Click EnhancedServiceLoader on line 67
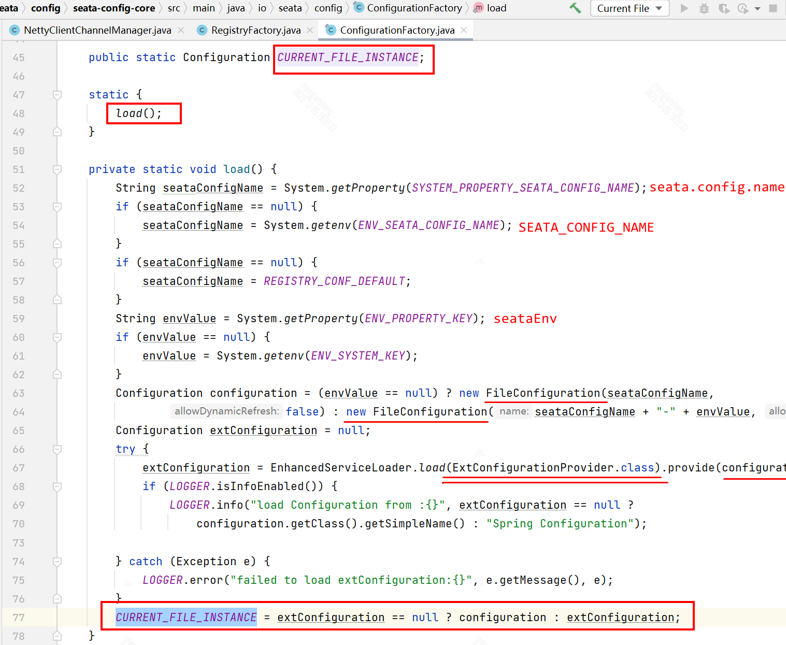The height and width of the screenshot is (645, 786). coord(341,467)
